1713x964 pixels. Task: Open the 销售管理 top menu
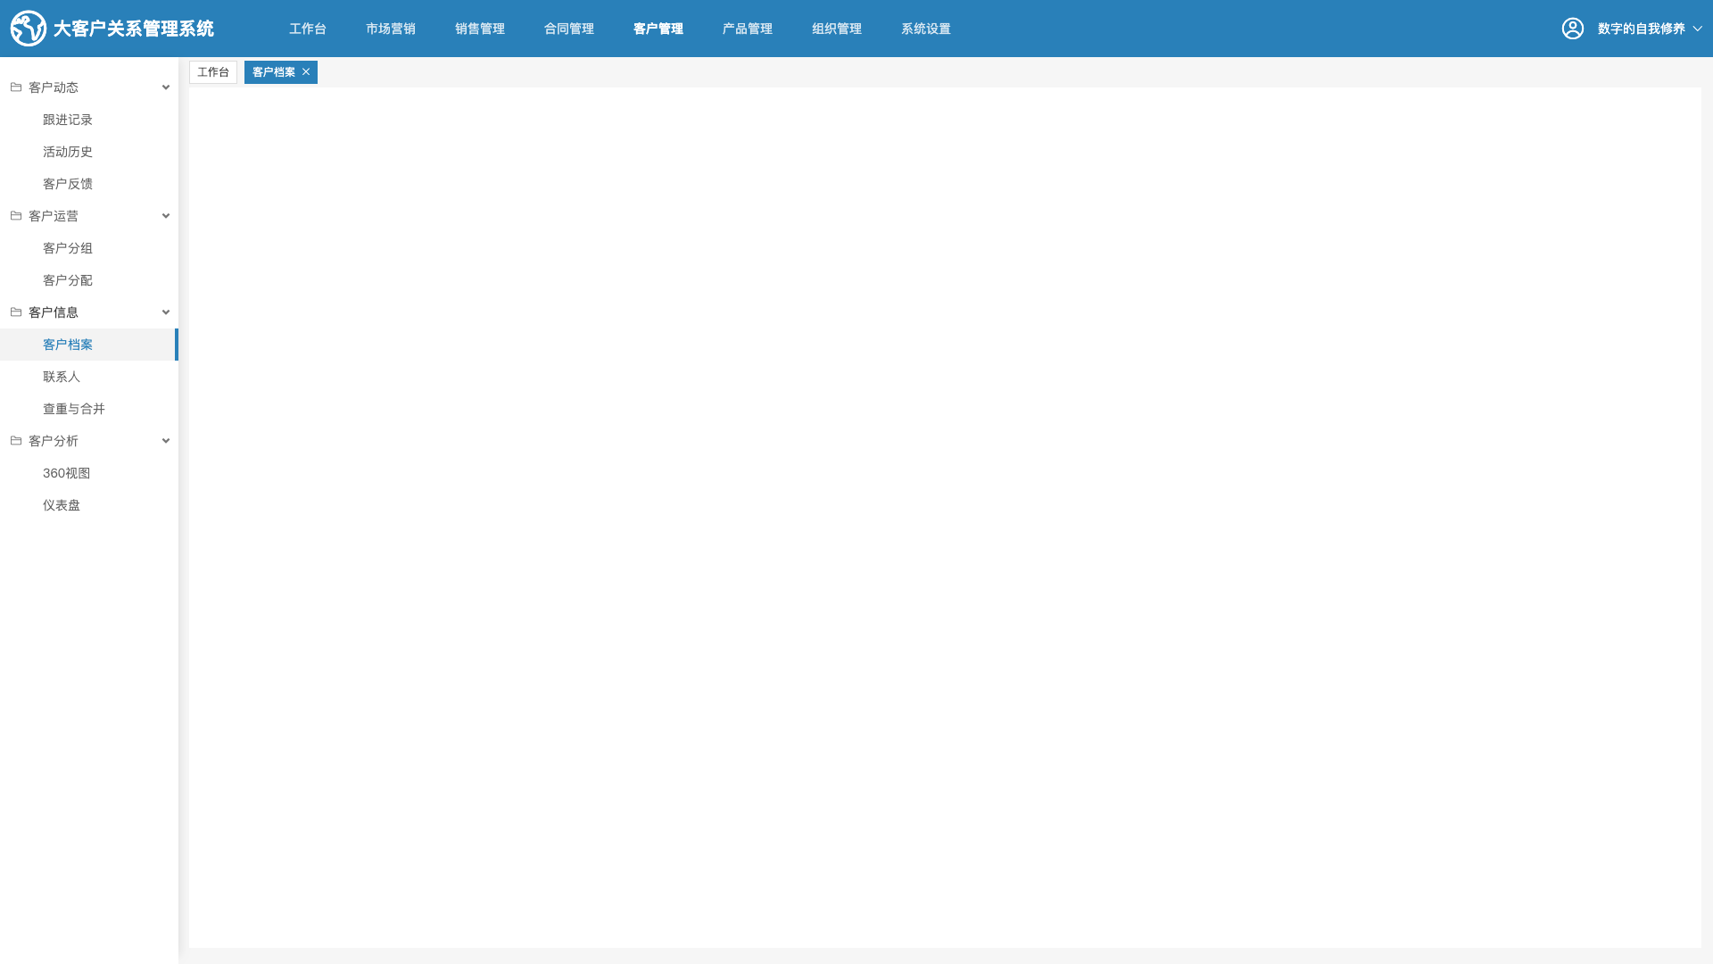480,29
